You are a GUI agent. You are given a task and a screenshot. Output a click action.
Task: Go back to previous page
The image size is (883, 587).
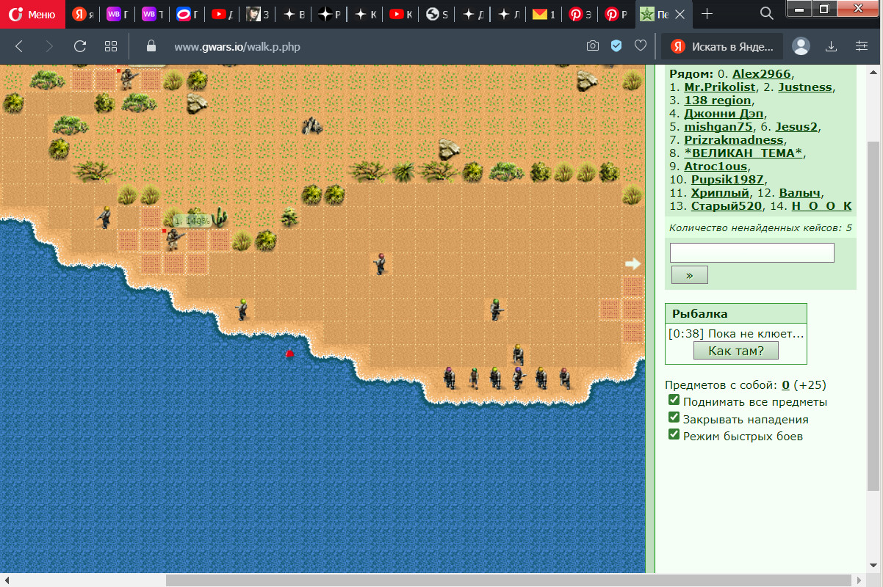pos(20,46)
